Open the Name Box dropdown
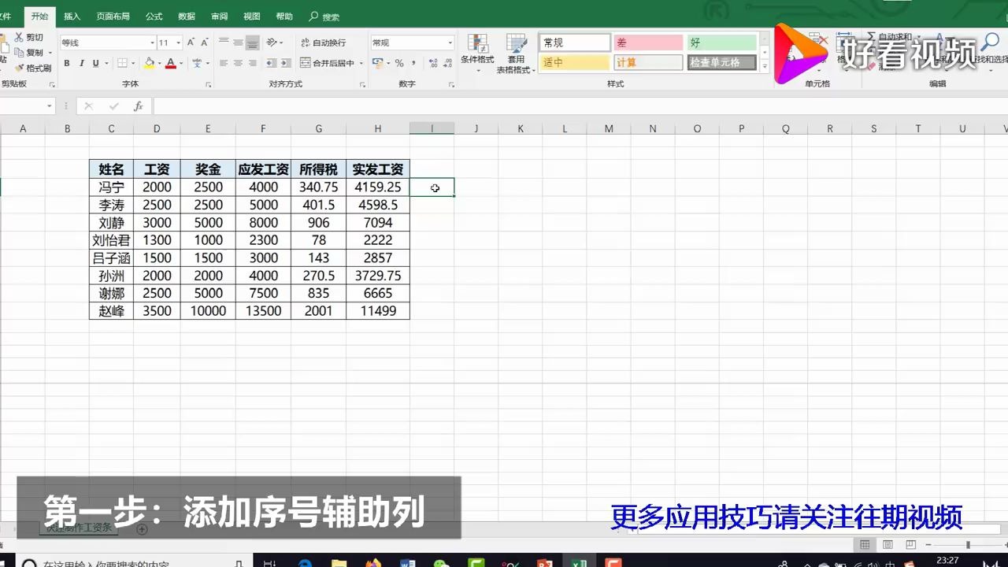 50,106
